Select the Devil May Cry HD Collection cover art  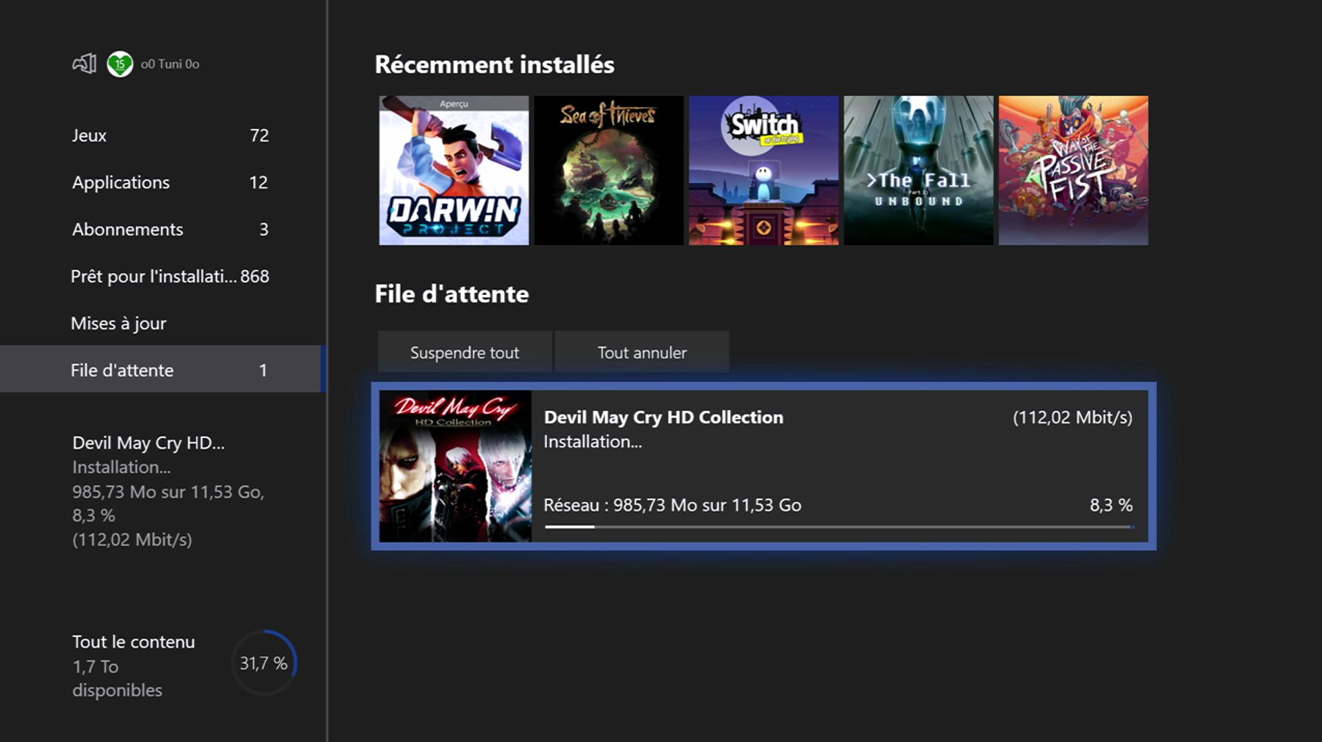pyautogui.click(x=455, y=466)
